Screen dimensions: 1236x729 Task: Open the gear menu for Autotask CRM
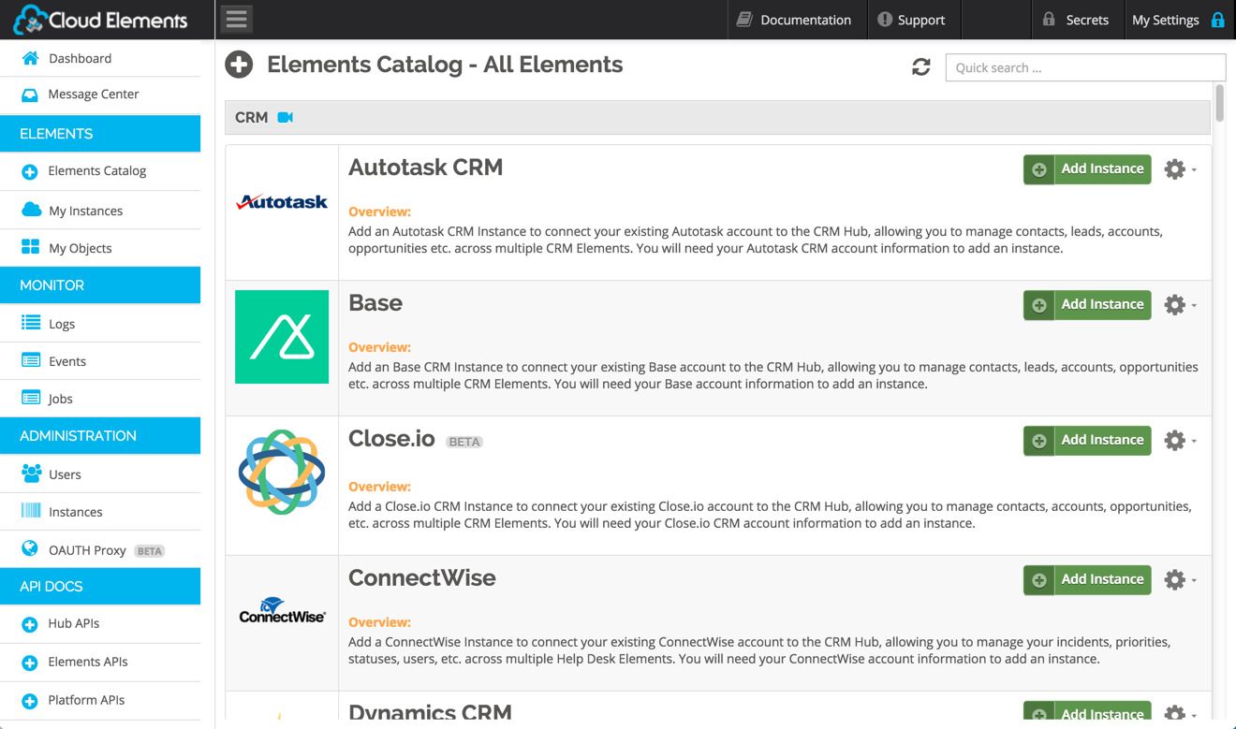[1175, 168]
